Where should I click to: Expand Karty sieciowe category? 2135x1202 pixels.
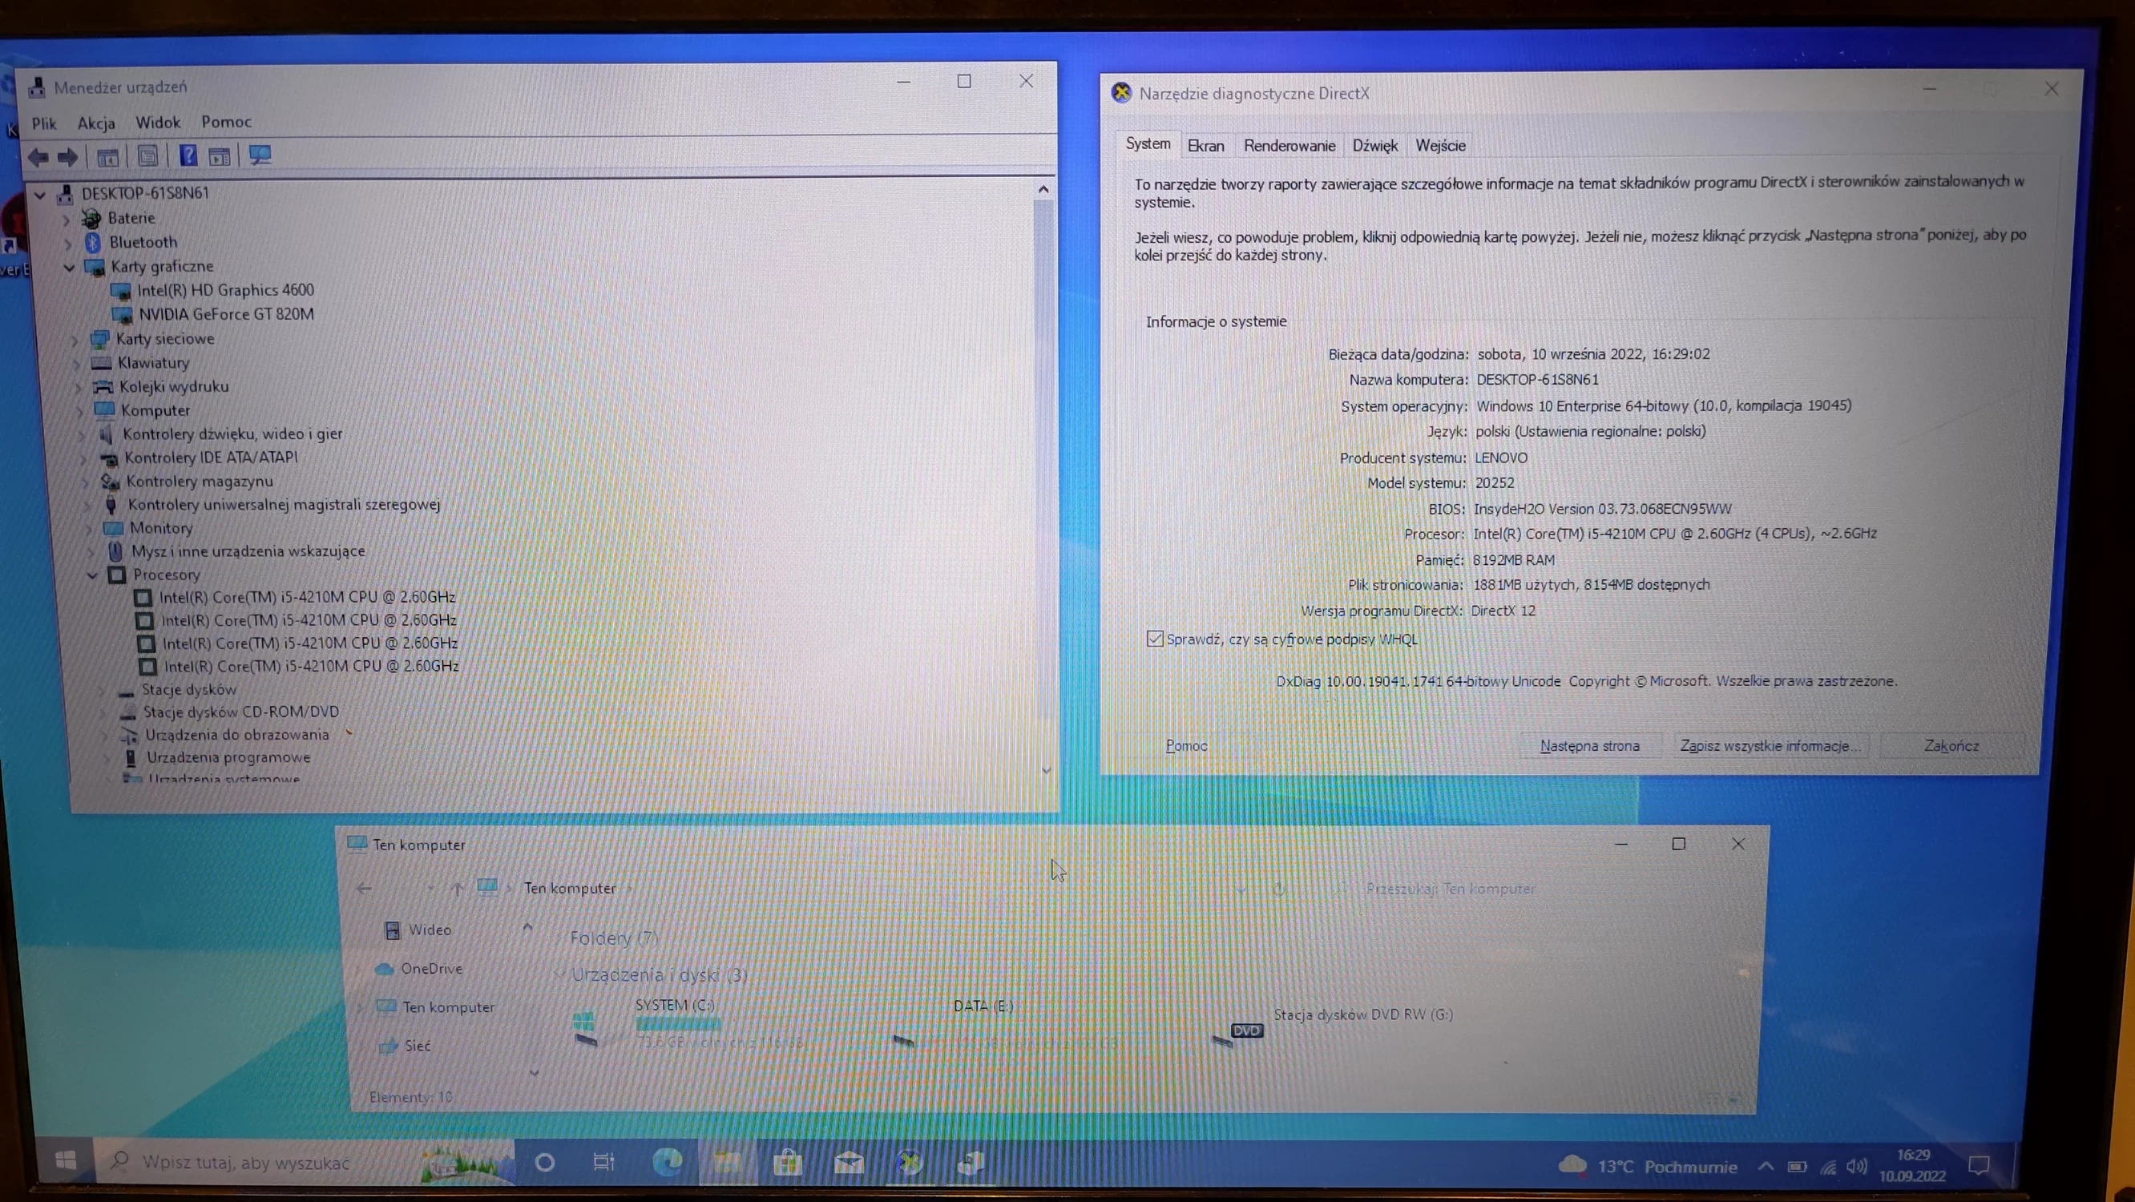(x=74, y=339)
